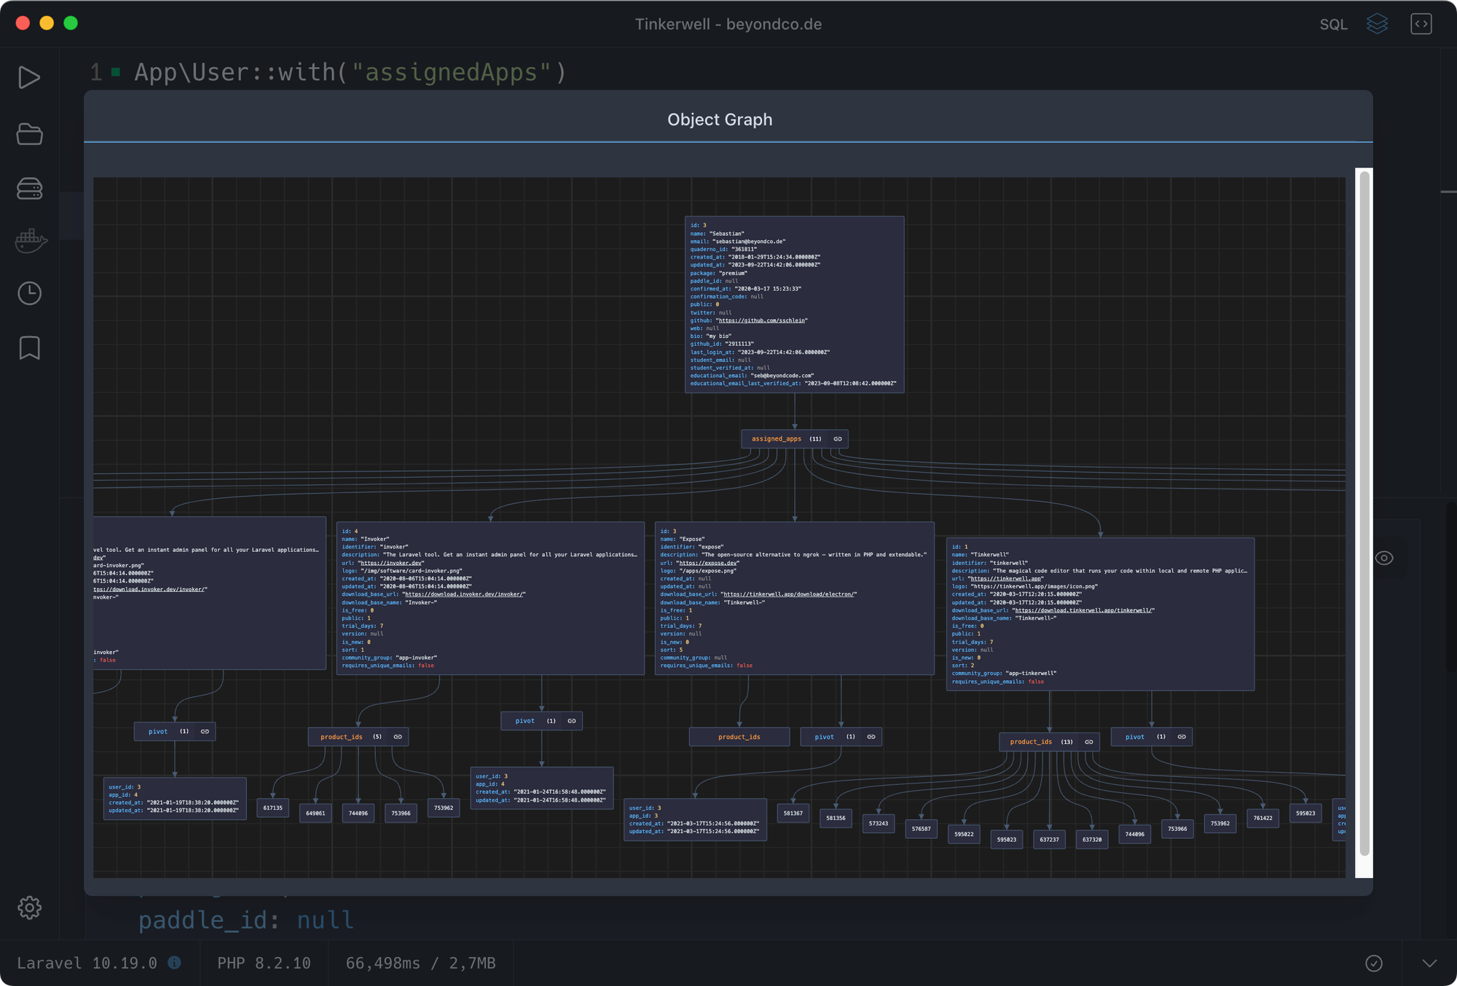Click link icon on pivot node under Expose

[x=871, y=737]
